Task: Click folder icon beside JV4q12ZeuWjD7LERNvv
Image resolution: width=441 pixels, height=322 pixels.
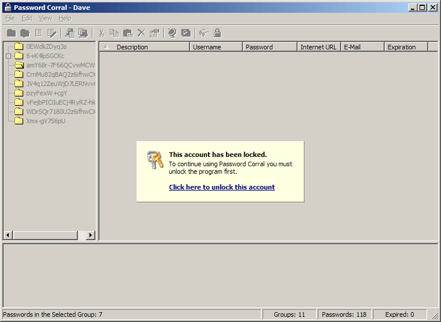Action: click(x=19, y=84)
